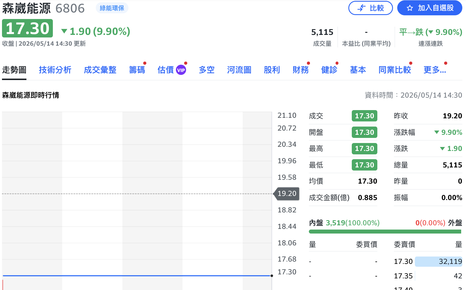Screen dimensions: 466x290
Task: Expand the 更多... menu
Action: point(435,70)
